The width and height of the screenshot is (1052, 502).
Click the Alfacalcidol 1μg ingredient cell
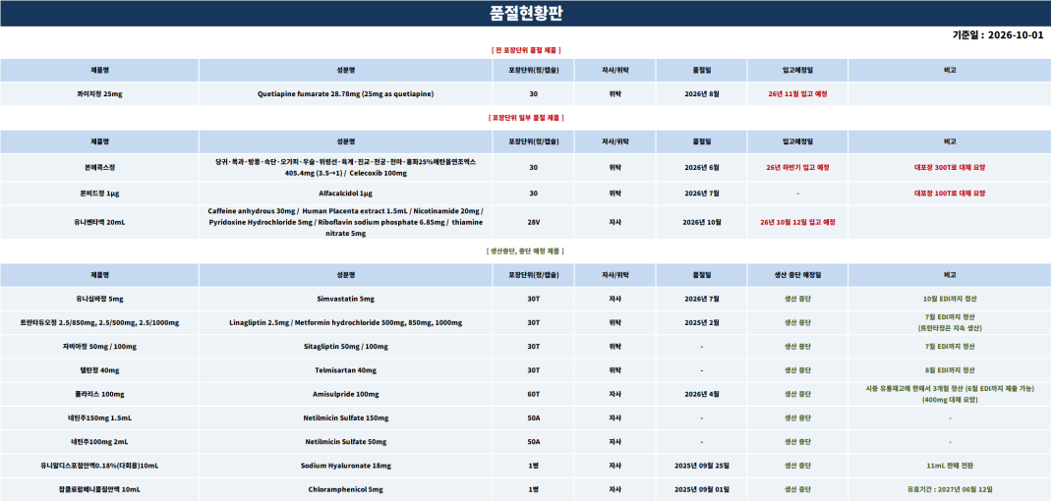click(345, 194)
